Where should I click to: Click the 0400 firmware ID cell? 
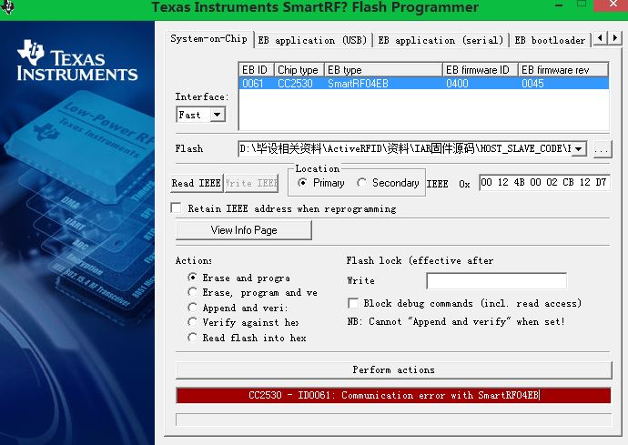pyautogui.click(x=457, y=84)
